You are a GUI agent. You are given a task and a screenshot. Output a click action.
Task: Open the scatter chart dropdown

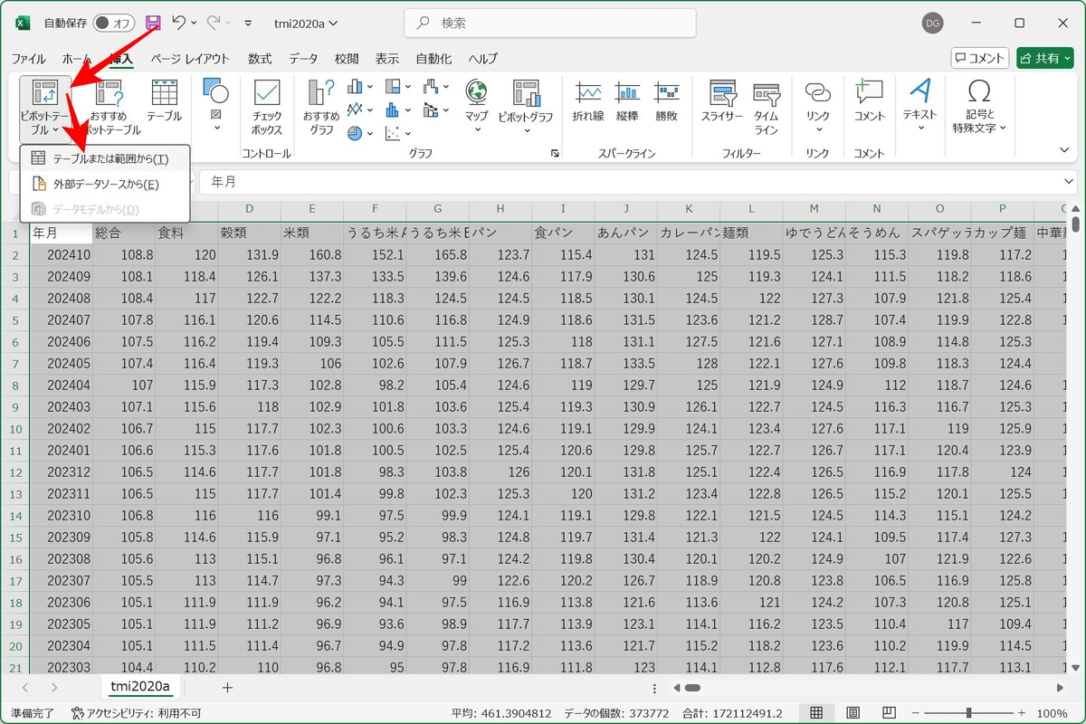(397, 133)
